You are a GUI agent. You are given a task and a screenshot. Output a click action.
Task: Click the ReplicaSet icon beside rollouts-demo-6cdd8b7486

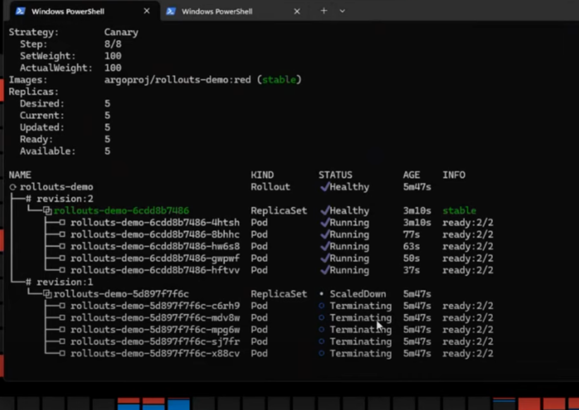[47, 211]
